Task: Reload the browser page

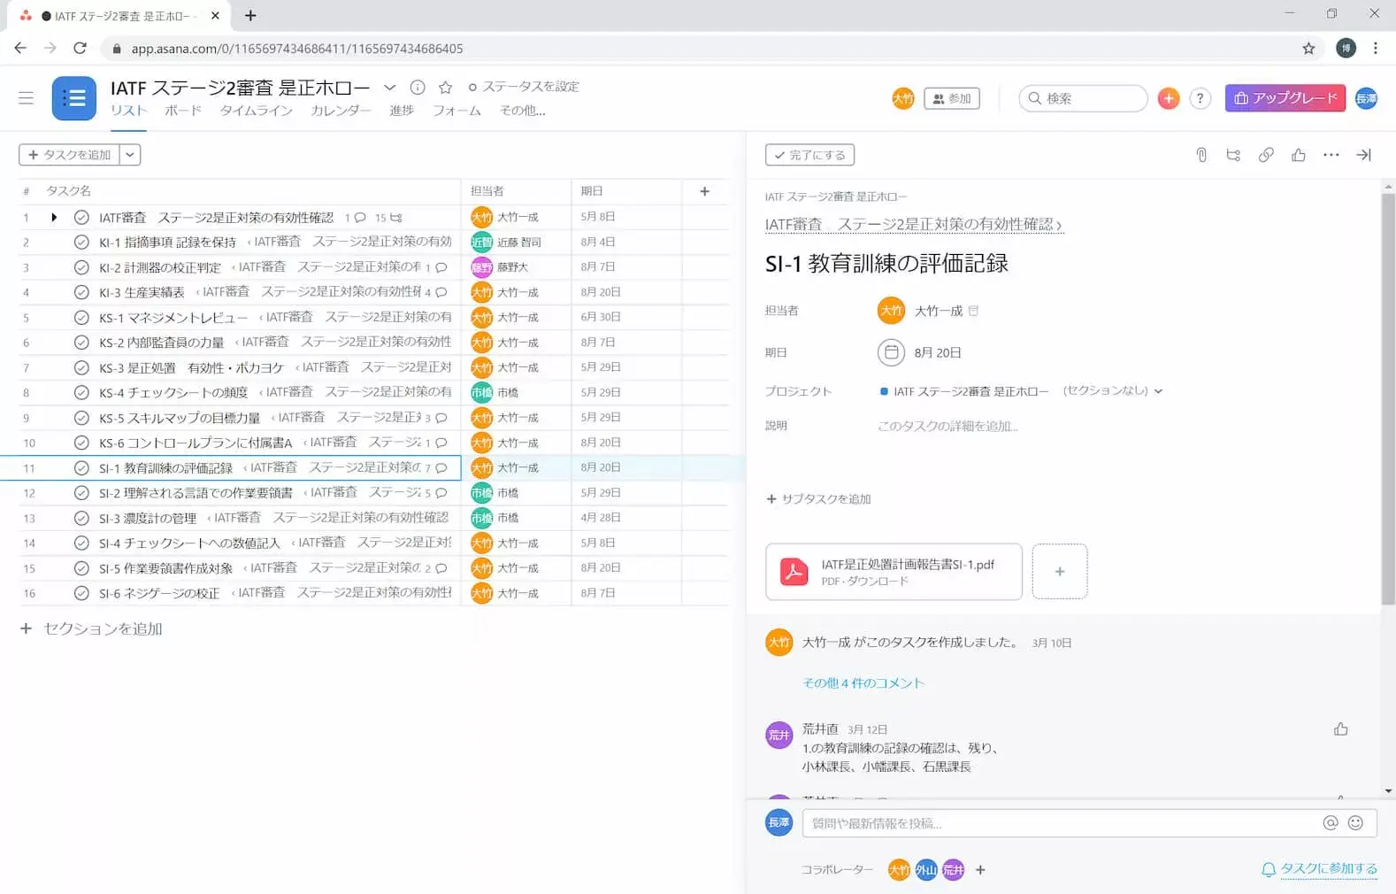Action: click(81, 49)
